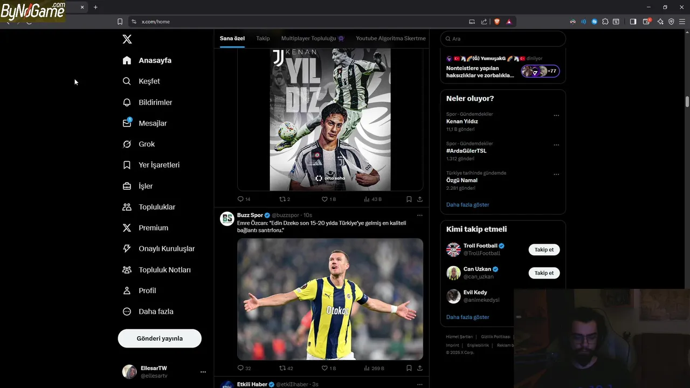Open Yer İşaretleri bookmarks
Screen dimensions: 690x388
151,165
